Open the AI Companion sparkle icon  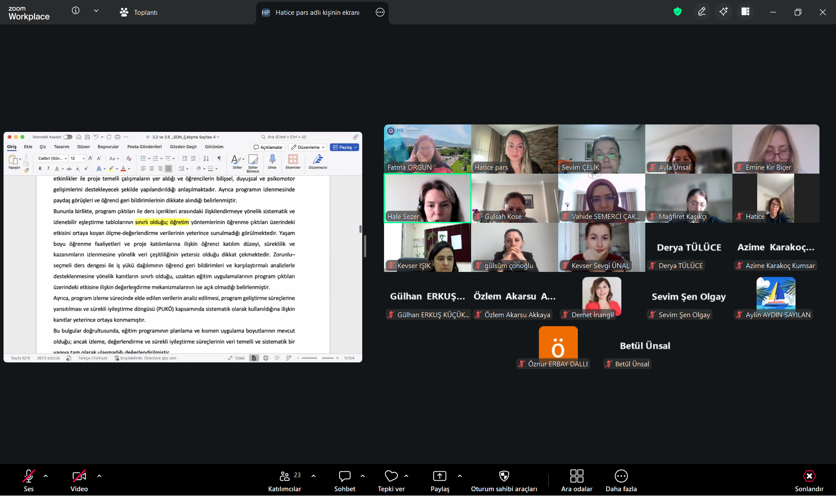point(724,12)
